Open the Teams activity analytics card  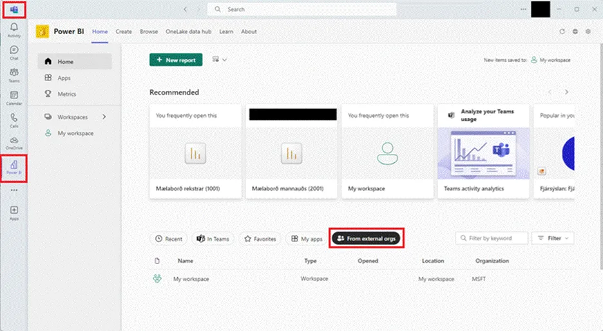click(483, 151)
